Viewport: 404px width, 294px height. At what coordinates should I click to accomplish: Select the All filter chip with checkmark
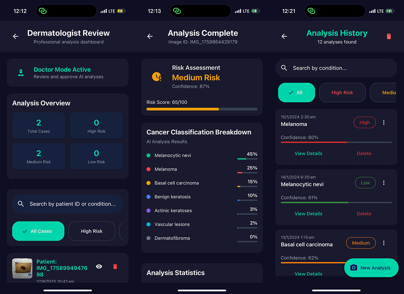296,93
